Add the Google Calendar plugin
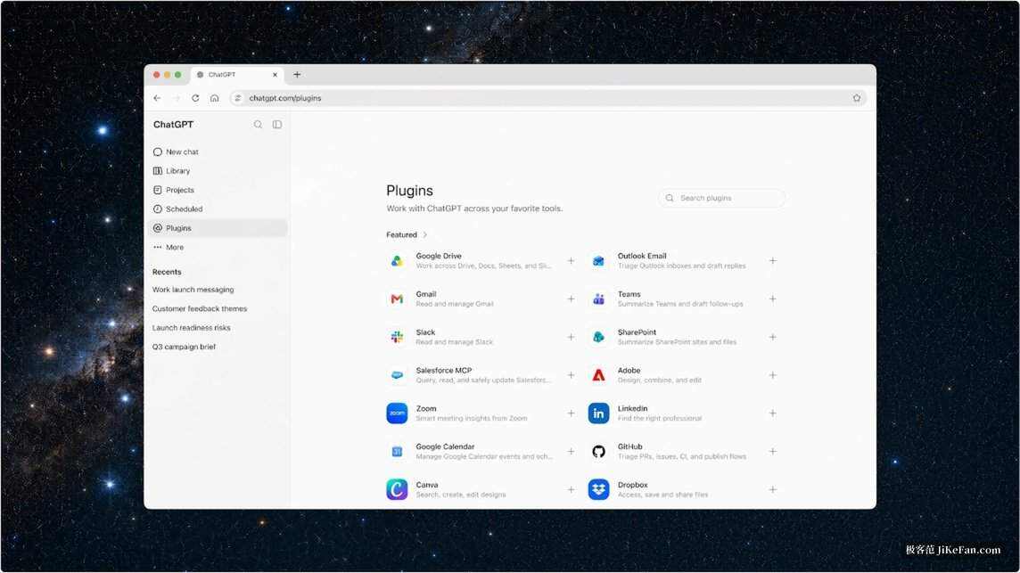This screenshot has width=1020, height=573. point(571,452)
